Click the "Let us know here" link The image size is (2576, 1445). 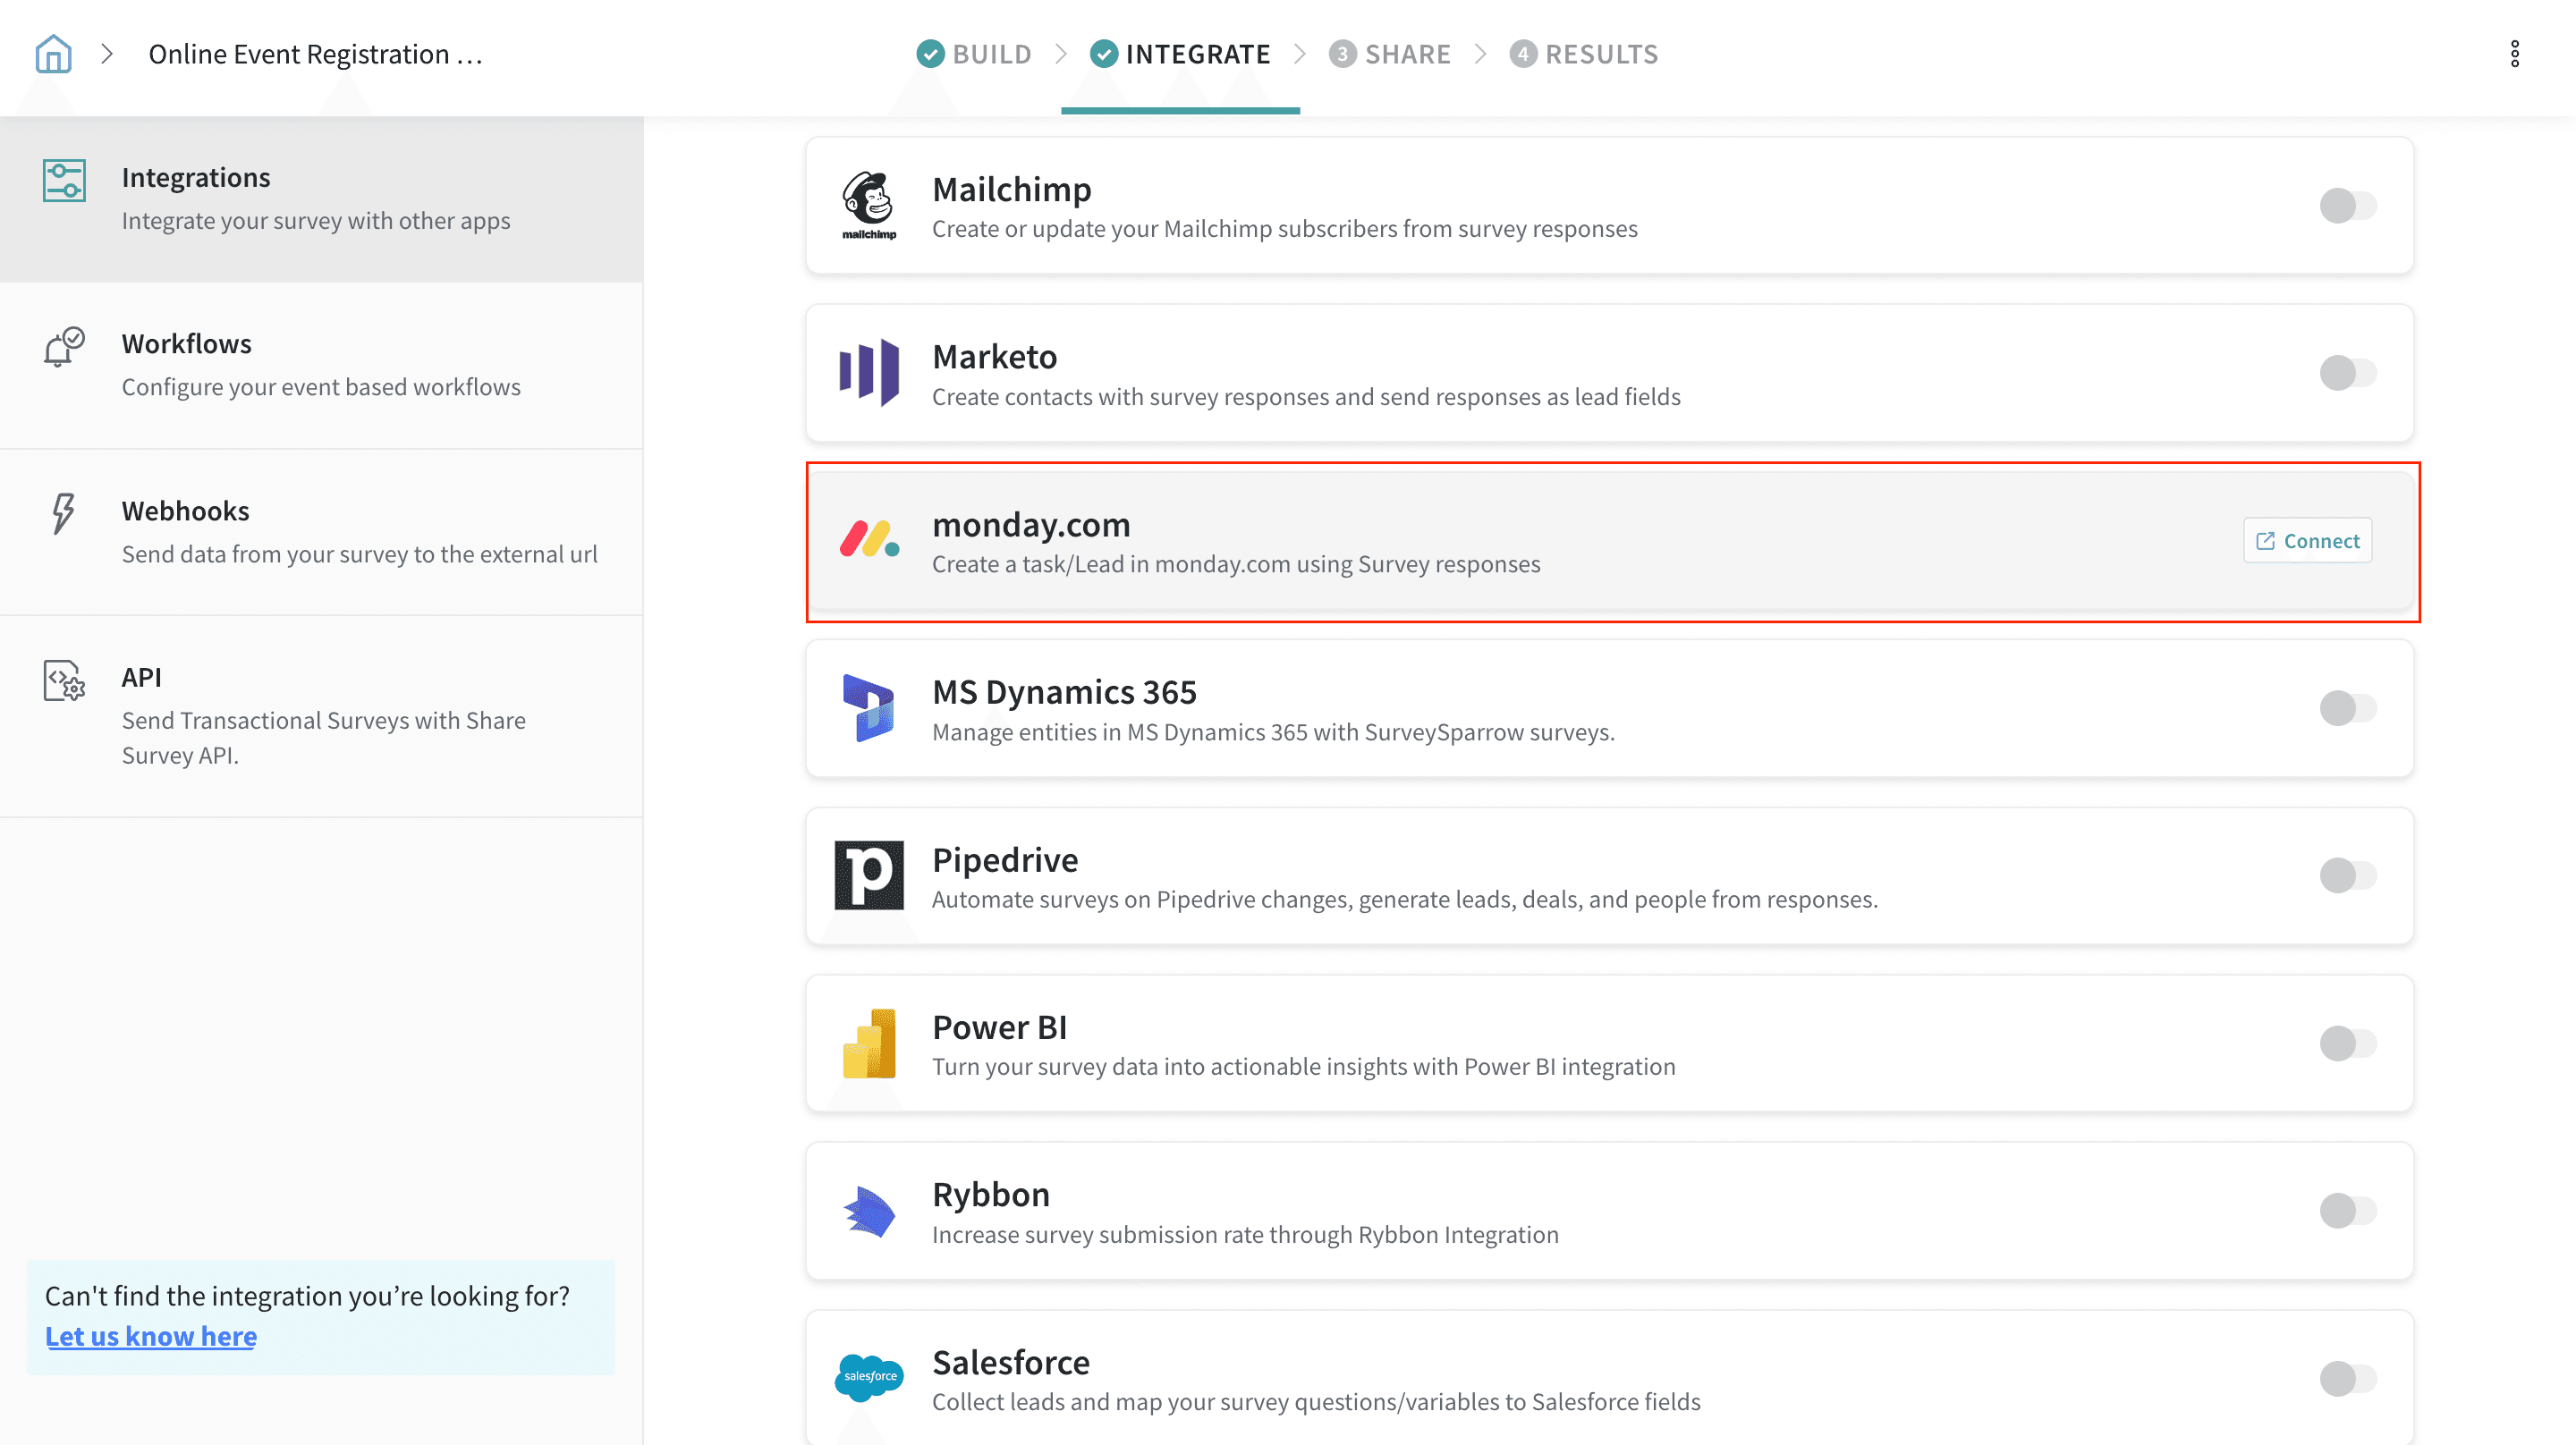151,1336
